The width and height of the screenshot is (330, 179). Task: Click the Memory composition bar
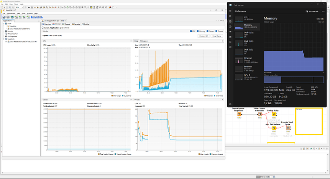point(294,80)
